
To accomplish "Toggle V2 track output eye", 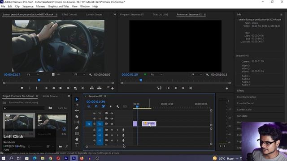I will pos(112,119).
